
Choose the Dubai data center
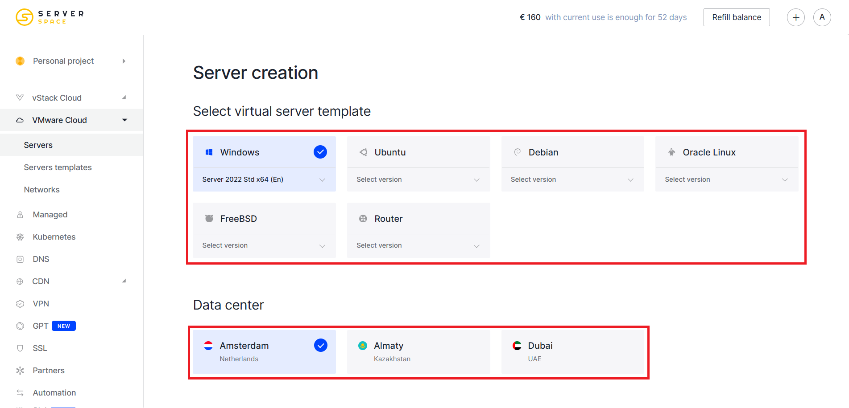[573, 352]
